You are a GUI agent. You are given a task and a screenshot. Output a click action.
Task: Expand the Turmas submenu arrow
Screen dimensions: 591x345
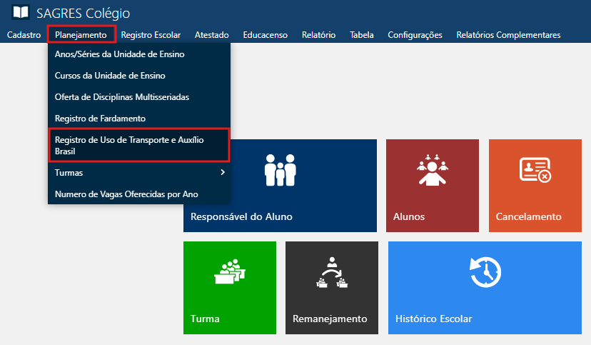coord(223,173)
